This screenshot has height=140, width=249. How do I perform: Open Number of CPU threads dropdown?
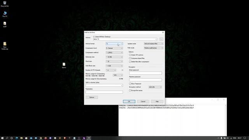111,70
